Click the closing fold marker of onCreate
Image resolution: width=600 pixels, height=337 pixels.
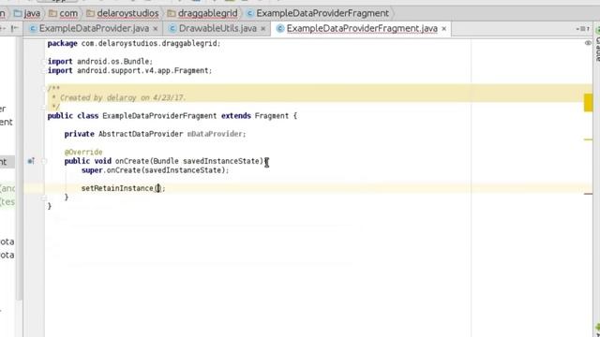click(44, 198)
